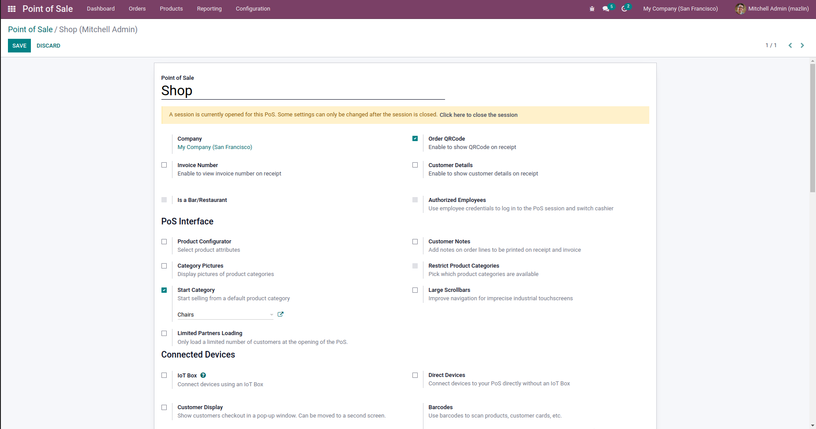The height and width of the screenshot is (429, 816).
Task: Click the Connected Devices section heading
Action: point(198,354)
